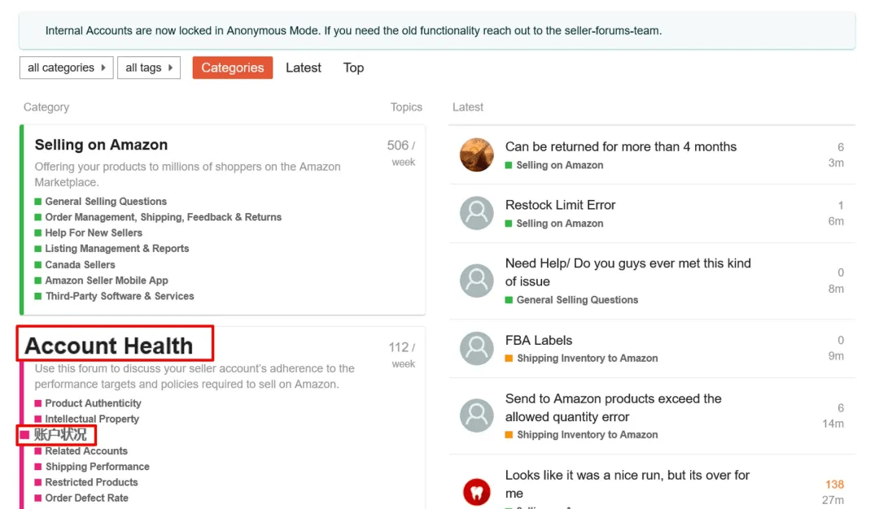Switch to the Top tab
Image resolution: width=879 pixels, height=509 pixels.
[x=353, y=67]
